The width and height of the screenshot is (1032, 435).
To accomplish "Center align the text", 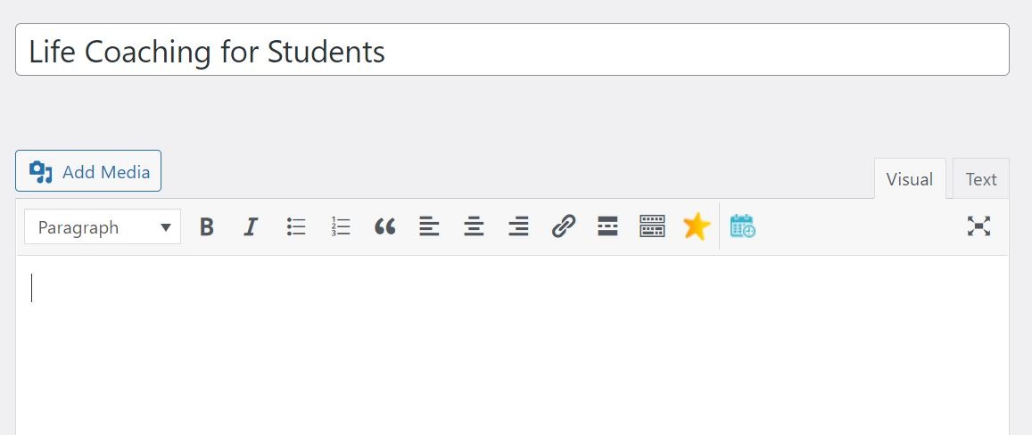I will [x=474, y=227].
